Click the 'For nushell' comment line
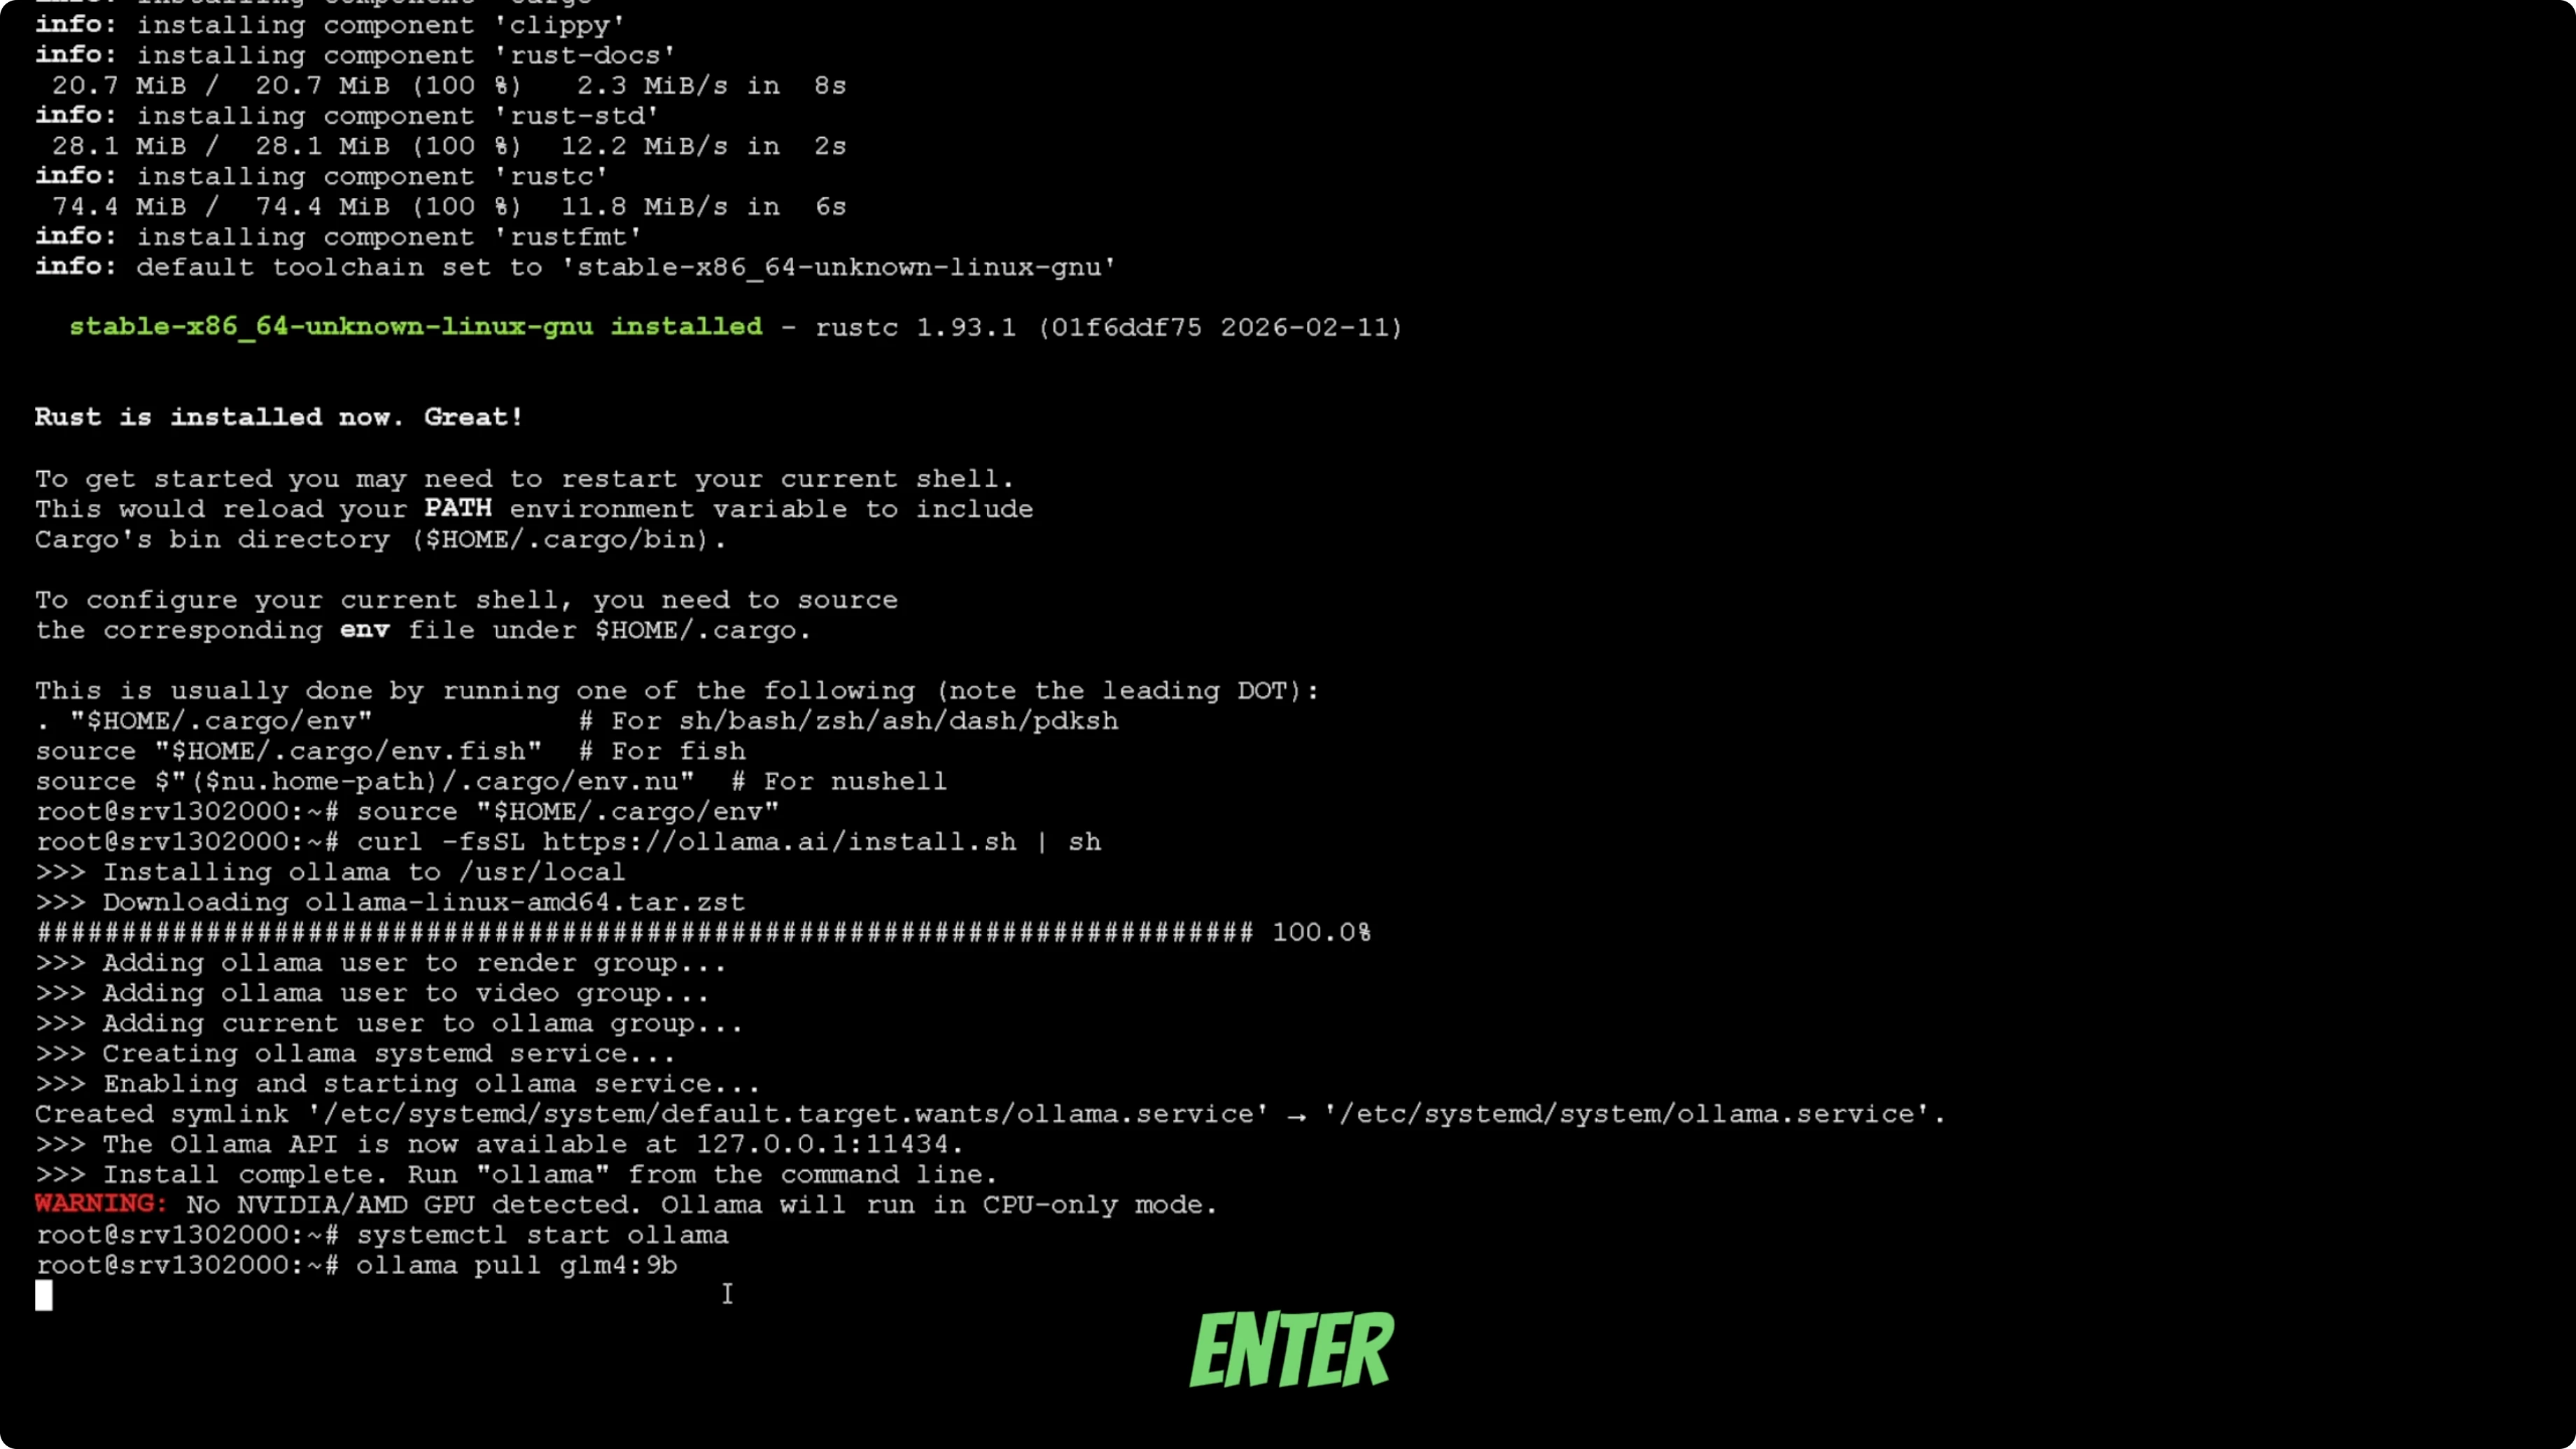The height and width of the screenshot is (1449, 2576). (x=491, y=781)
